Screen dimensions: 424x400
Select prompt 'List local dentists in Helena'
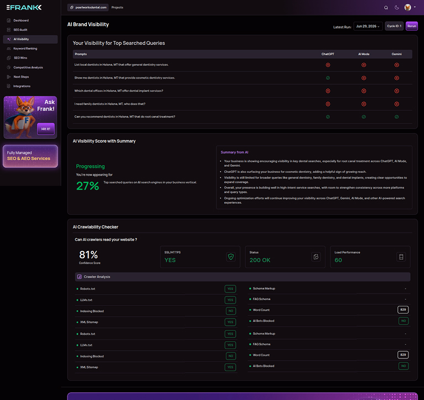(x=121, y=65)
